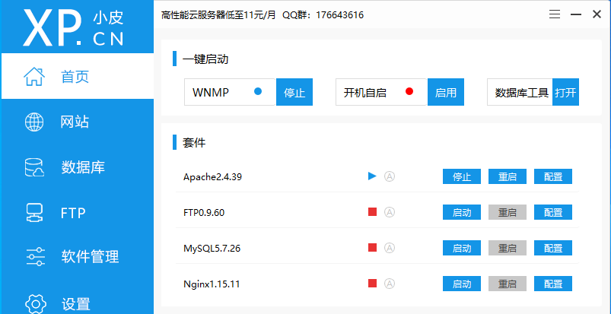Enable 开机自启 with the 启用 button

pos(446,92)
